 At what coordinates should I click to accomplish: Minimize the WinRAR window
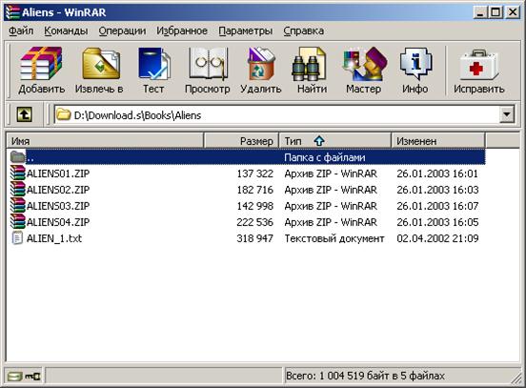pos(480,12)
